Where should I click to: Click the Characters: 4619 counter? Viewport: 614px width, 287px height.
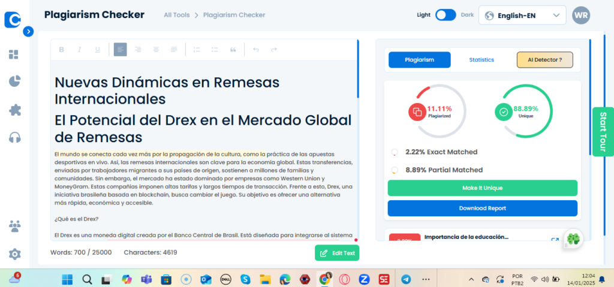coord(151,252)
